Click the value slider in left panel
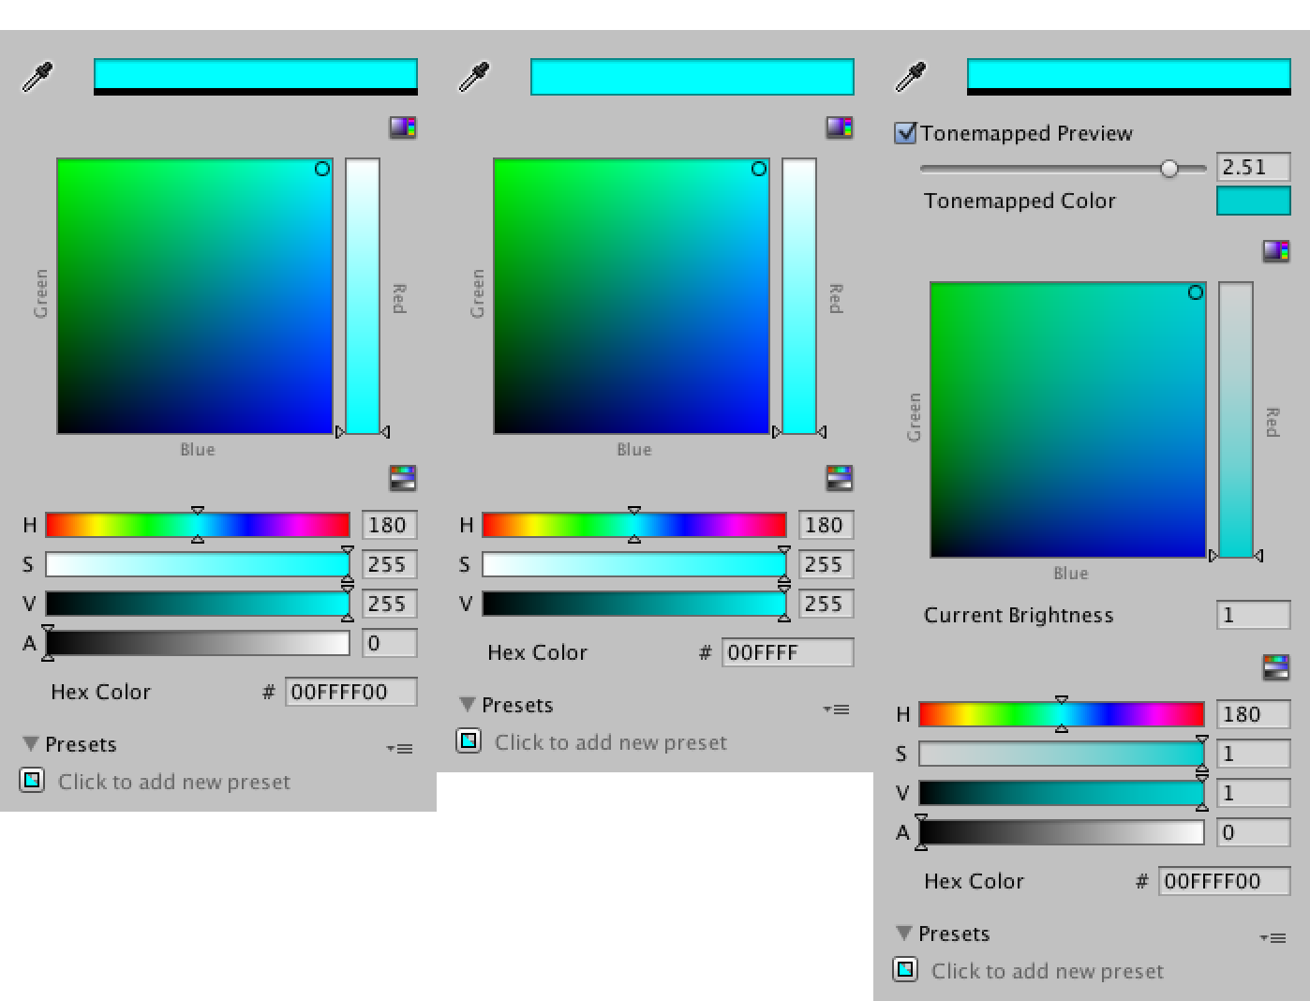This screenshot has height=1001, width=1310. point(198,604)
